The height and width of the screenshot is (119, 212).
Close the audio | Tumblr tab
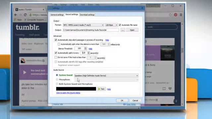click(43, 10)
